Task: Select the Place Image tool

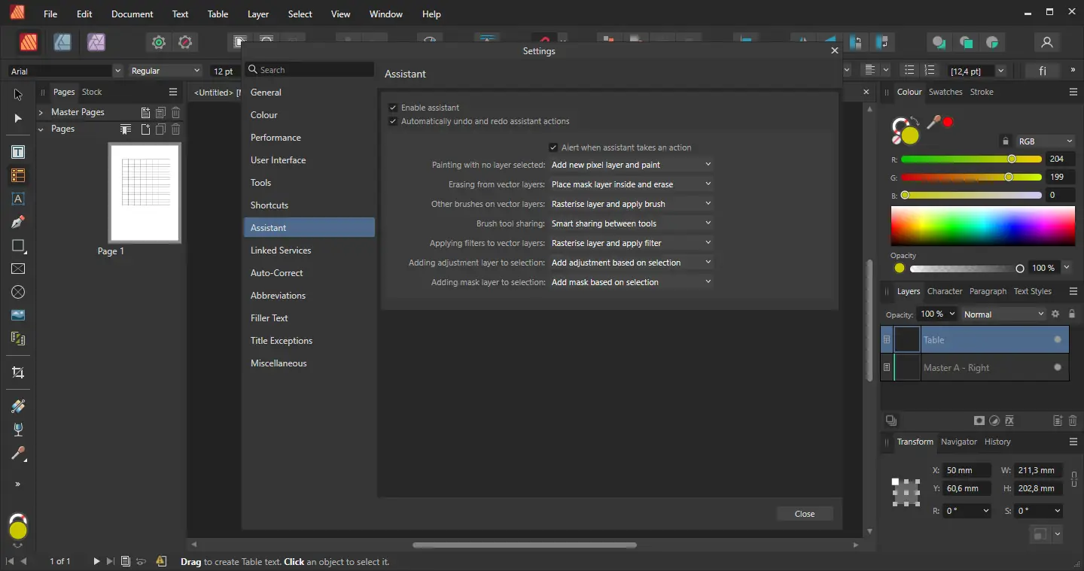Action: [18, 315]
